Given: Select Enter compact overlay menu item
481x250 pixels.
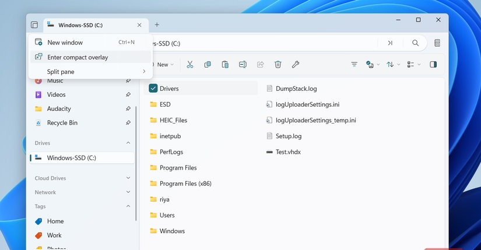Looking at the screenshot, I should (78, 57).
